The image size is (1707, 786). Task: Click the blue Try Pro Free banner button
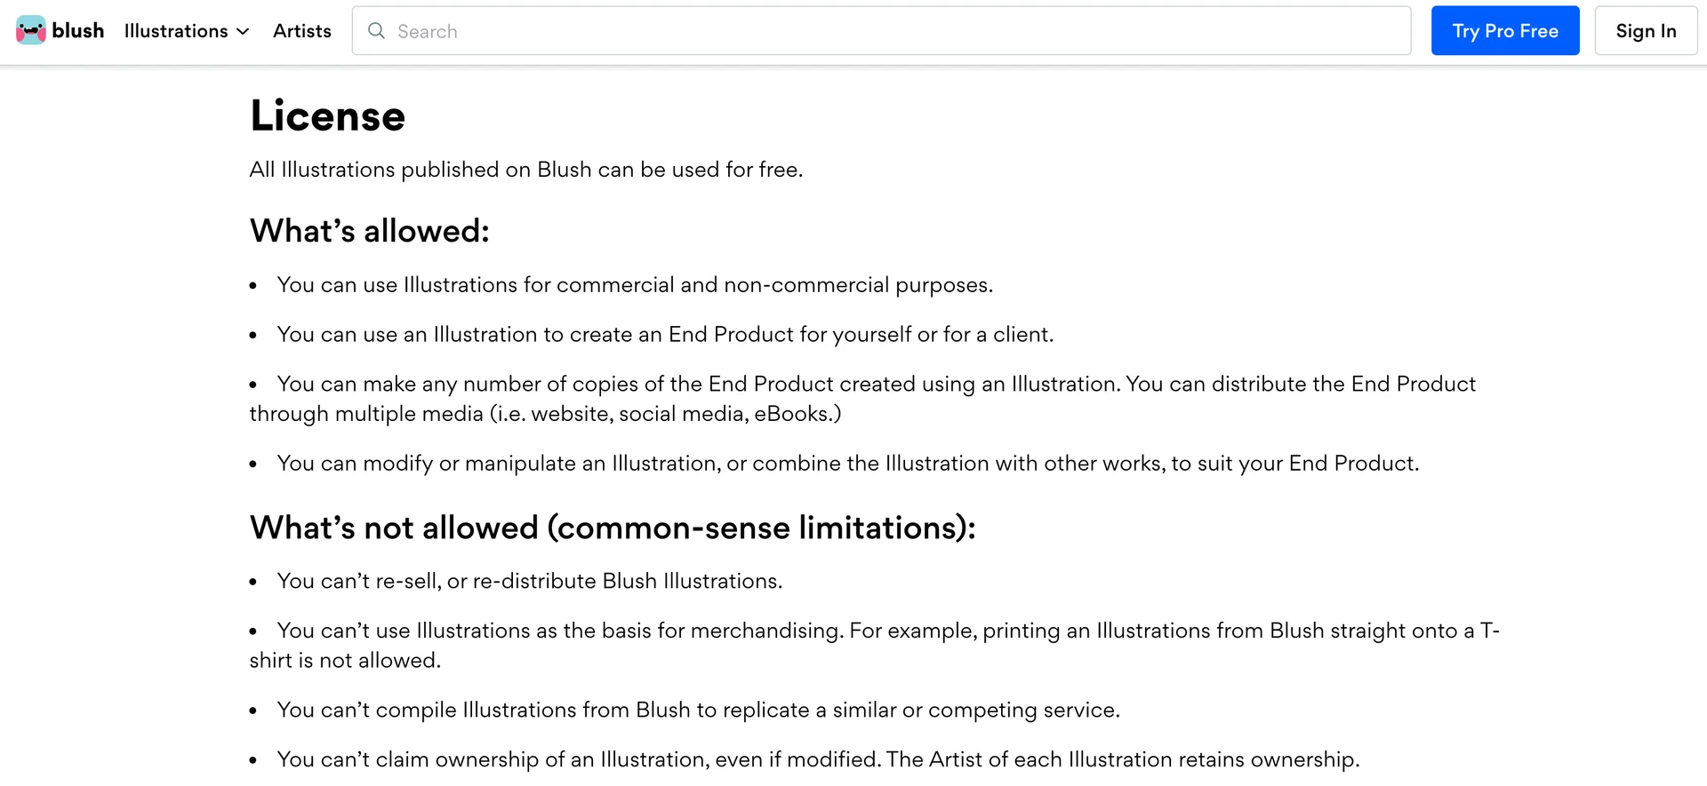pyautogui.click(x=1504, y=30)
